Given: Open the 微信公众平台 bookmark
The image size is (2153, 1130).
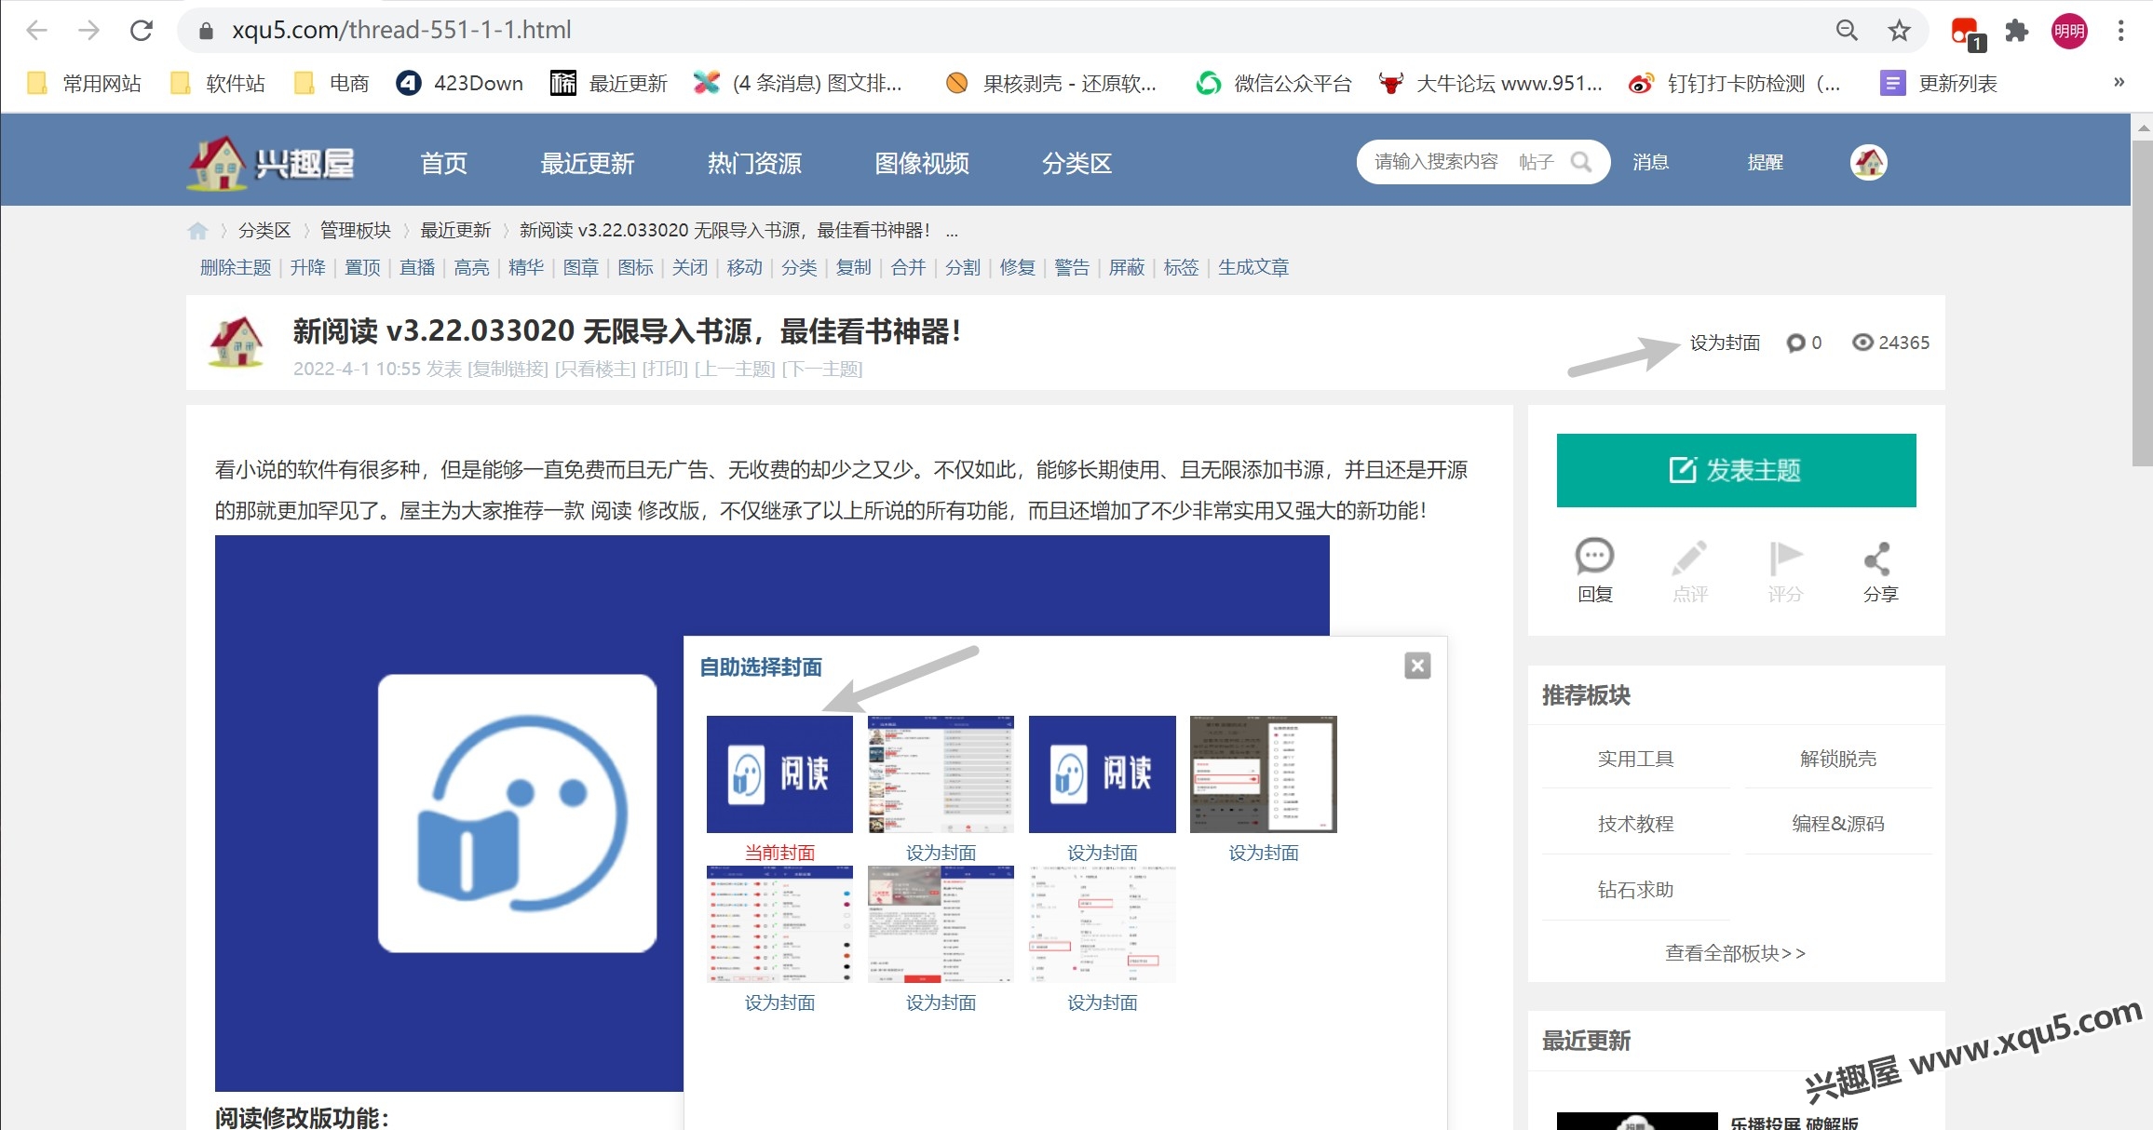Looking at the screenshot, I should pyautogui.click(x=1273, y=84).
